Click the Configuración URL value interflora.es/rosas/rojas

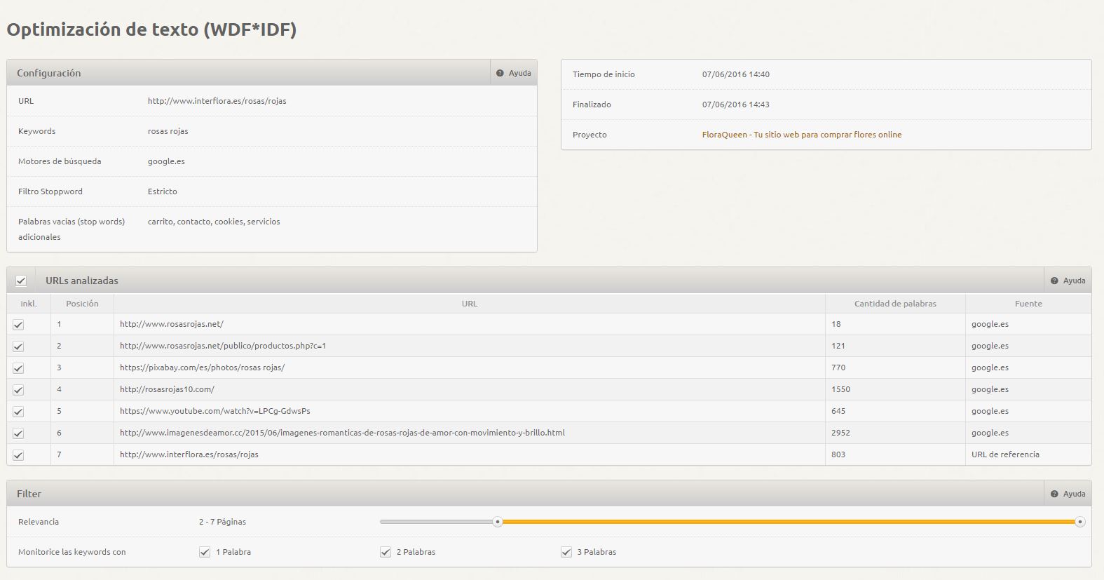[217, 101]
